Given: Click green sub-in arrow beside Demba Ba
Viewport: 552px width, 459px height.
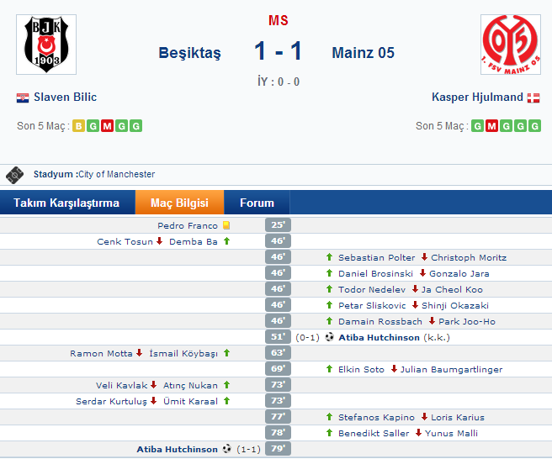Looking at the screenshot, I should (226, 241).
